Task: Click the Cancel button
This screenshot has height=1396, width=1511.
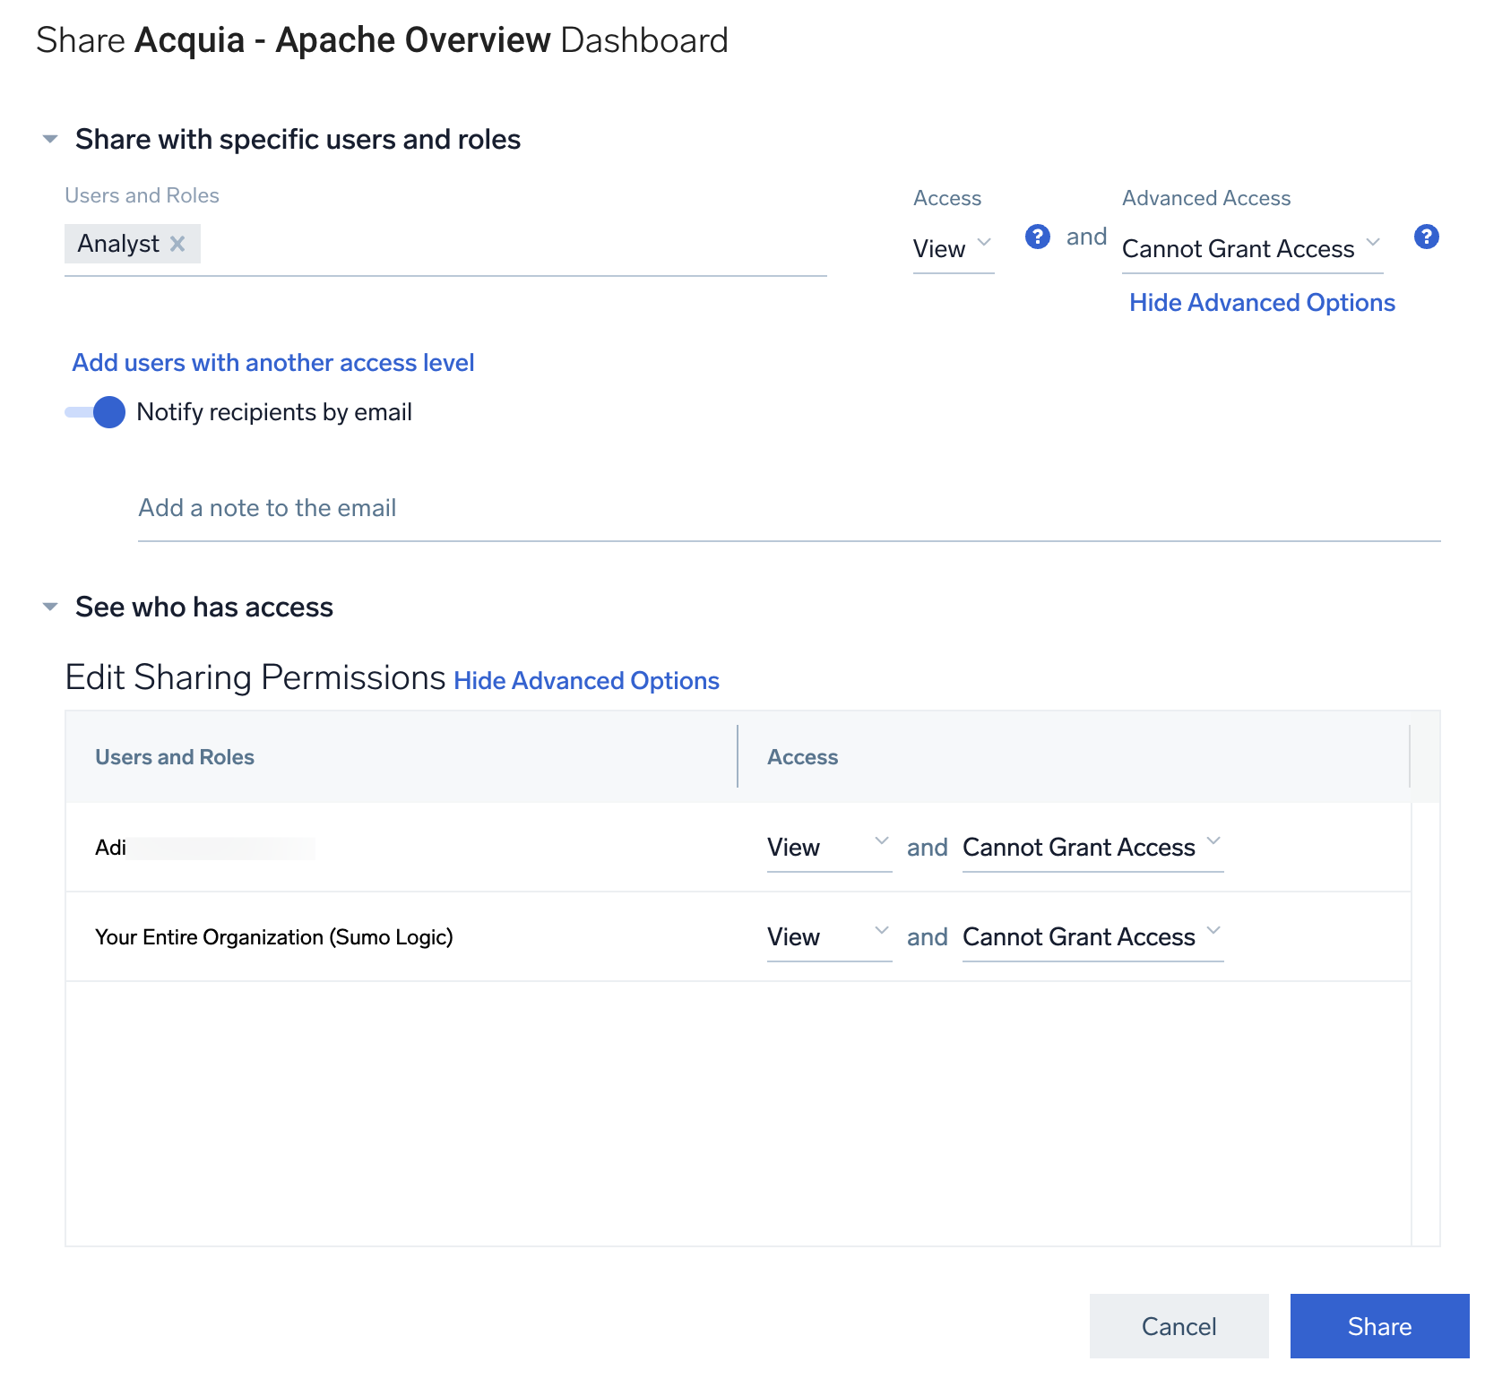Action: click(1178, 1326)
